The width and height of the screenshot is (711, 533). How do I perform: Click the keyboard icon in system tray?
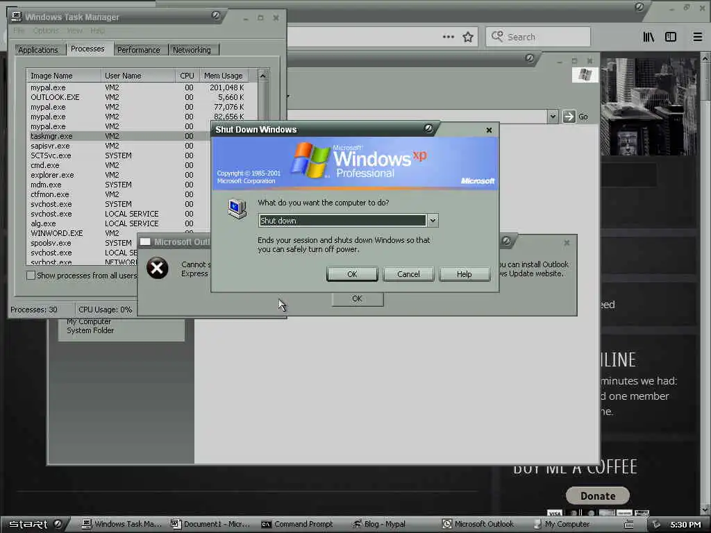(x=629, y=525)
